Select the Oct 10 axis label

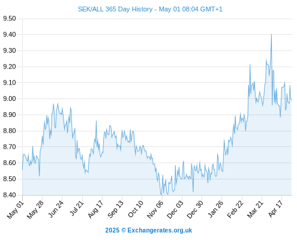click(136, 209)
